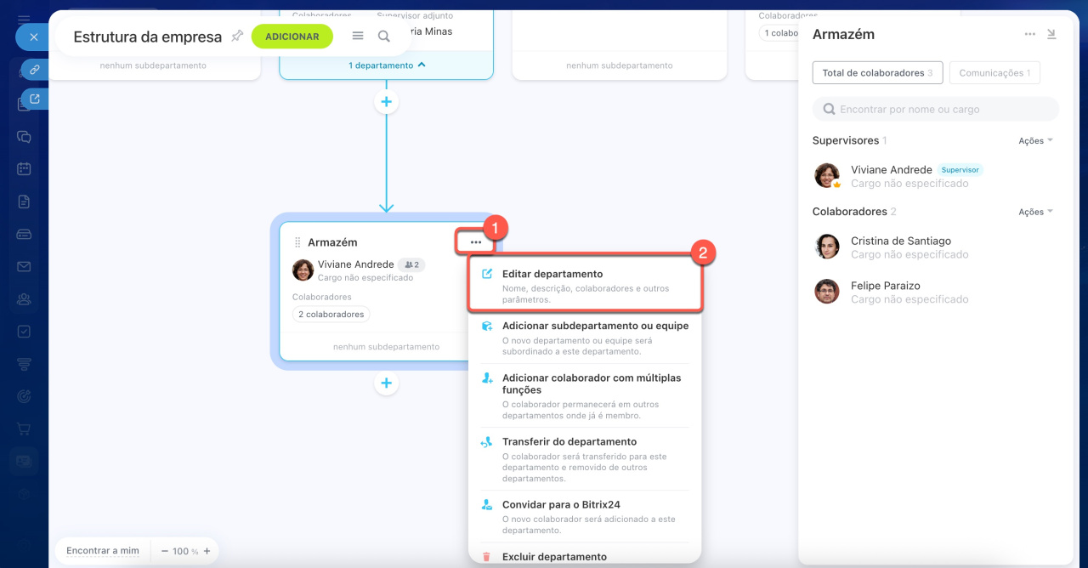Open the search magnifier in header

point(384,37)
